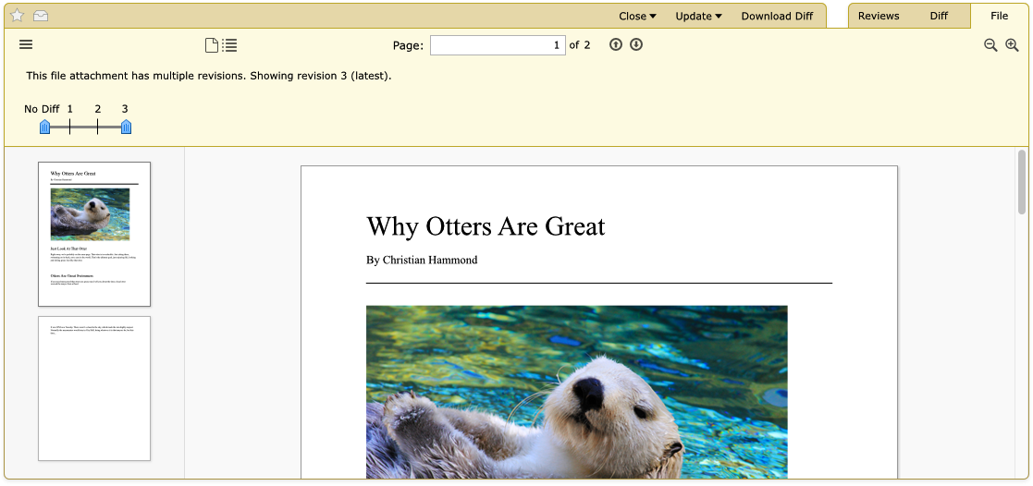This screenshot has width=1033, height=486.
Task: Click the multiple revisions notice text
Action: tap(209, 76)
